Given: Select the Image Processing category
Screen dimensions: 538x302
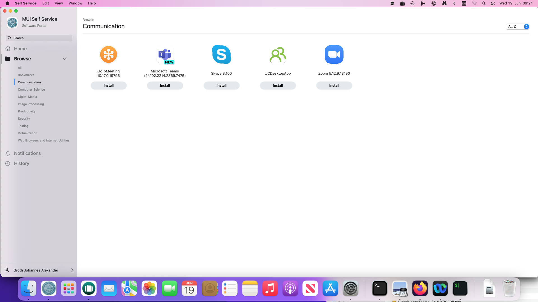Looking at the screenshot, I should [31, 104].
